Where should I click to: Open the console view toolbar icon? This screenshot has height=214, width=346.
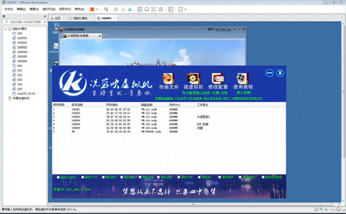pos(171,9)
